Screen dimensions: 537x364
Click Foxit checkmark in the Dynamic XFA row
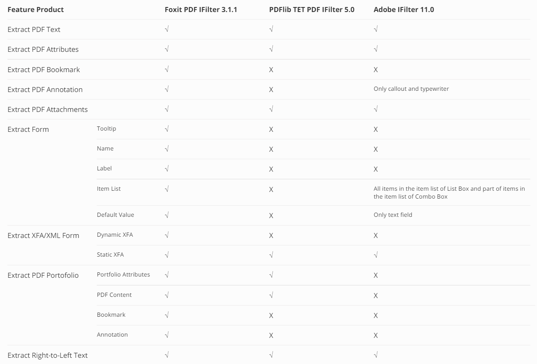[166, 235]
